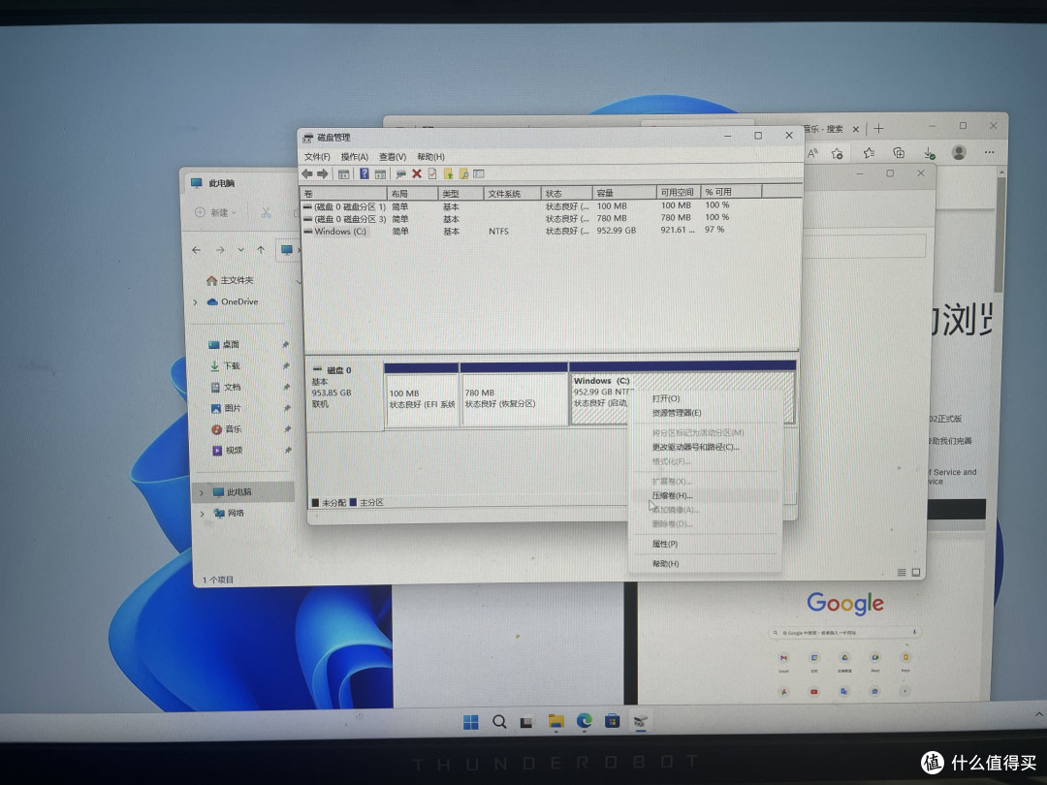Viewport: 1047px width, 785px height.
Task: Open a new tab in Edge browser
Action: [x=878, y=129]
